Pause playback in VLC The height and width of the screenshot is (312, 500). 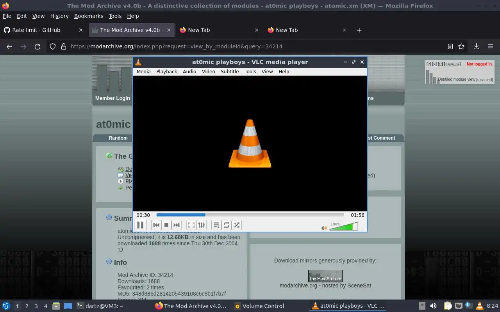tap(140, 225)
